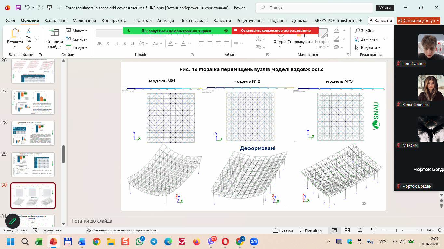The image size is (444, 249).
Task: Select the Format Painter brush icon
Action: pos(29,47)
